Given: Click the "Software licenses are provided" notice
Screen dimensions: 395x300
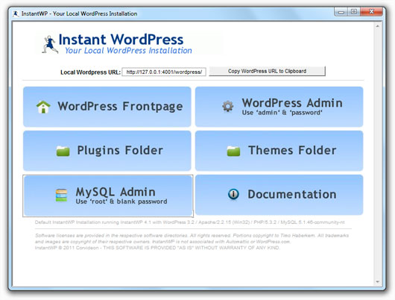Looking at the screenshot, I should 192,239.
